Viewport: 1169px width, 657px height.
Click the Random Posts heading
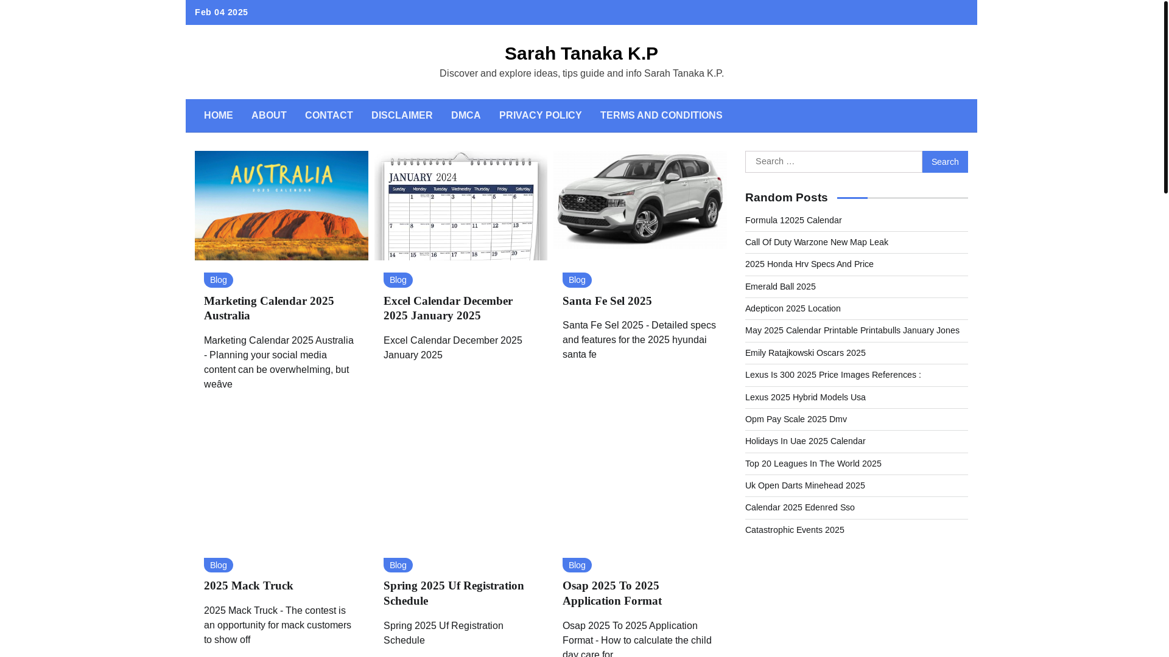(x=787, y=198)
